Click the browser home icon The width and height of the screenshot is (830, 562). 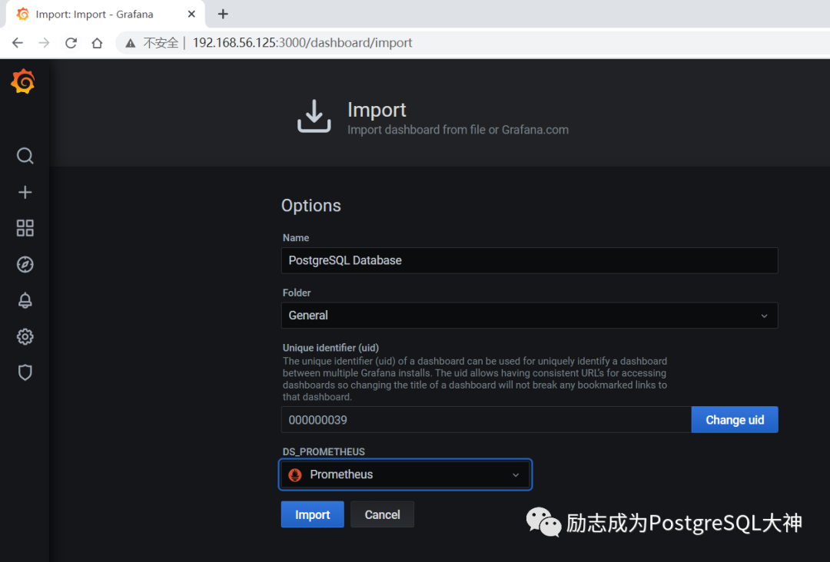97,43
